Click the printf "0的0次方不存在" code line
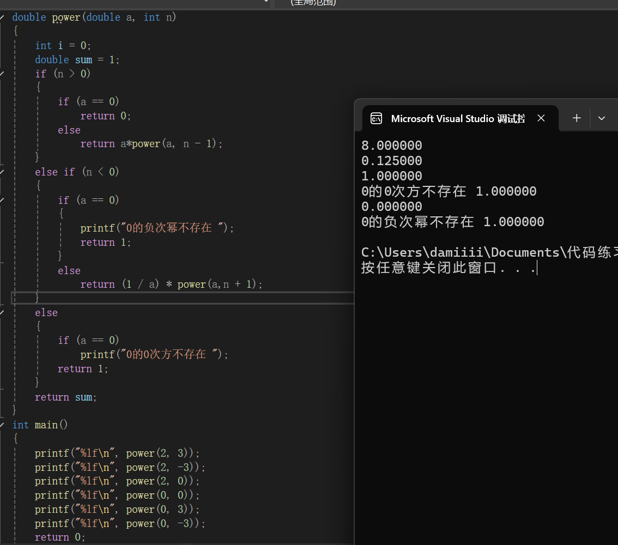Image resolution: width=618 pixels, height=545 pixels. pos(154,355)
